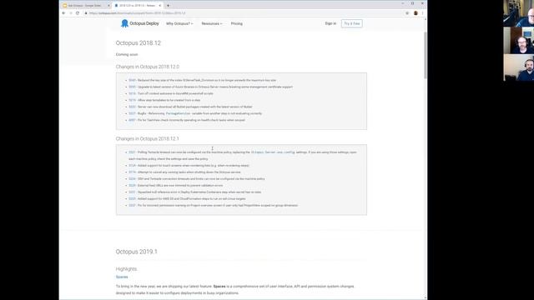534x300 pixels.
Task: Open the Pricing page
Action: 237,23
